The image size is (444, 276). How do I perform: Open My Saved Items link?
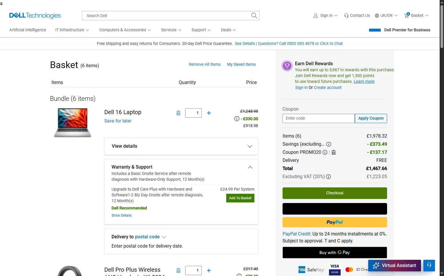pos(241,64)
